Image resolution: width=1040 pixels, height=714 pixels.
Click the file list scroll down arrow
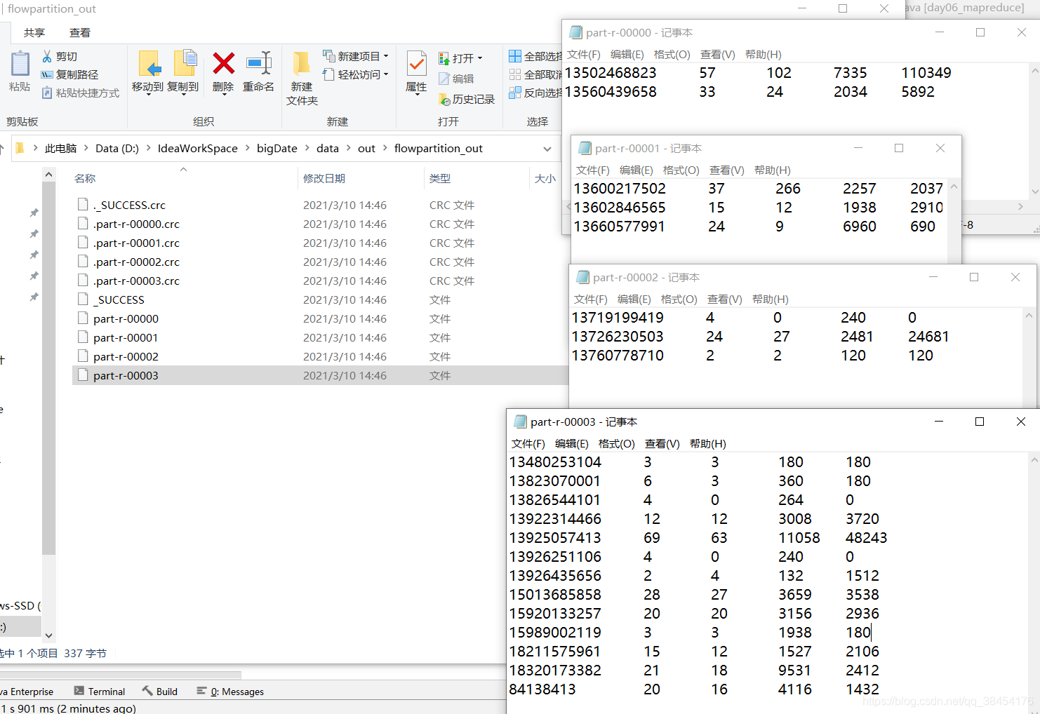click(48, 635)
